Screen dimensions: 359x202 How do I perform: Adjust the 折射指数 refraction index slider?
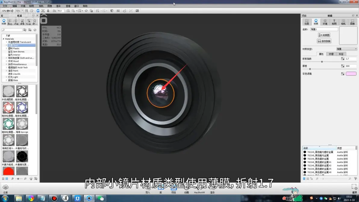coord(322,62)
